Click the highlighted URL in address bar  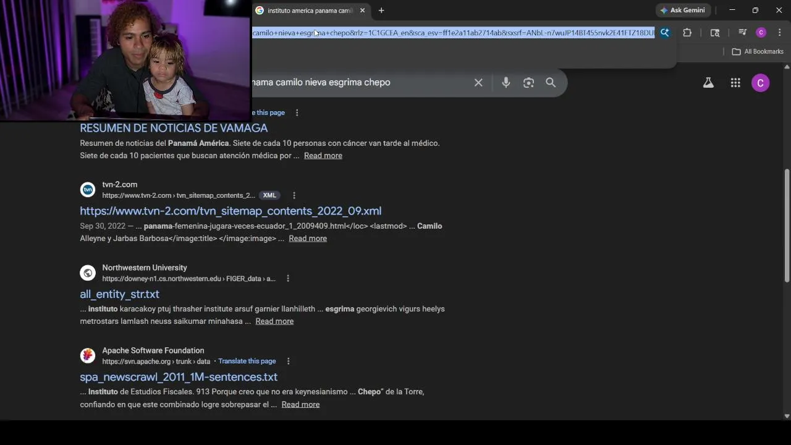pos(453,33)
